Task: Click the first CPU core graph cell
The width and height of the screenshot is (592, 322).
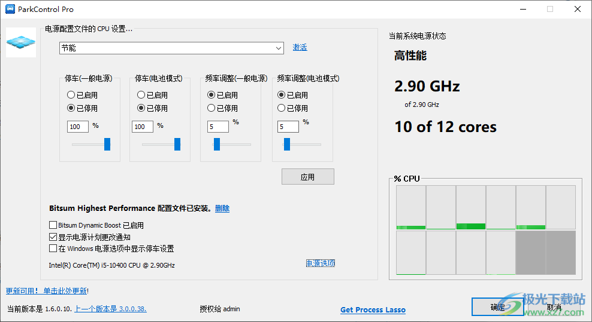Action: pyautogui.click(x=411, y=207)
